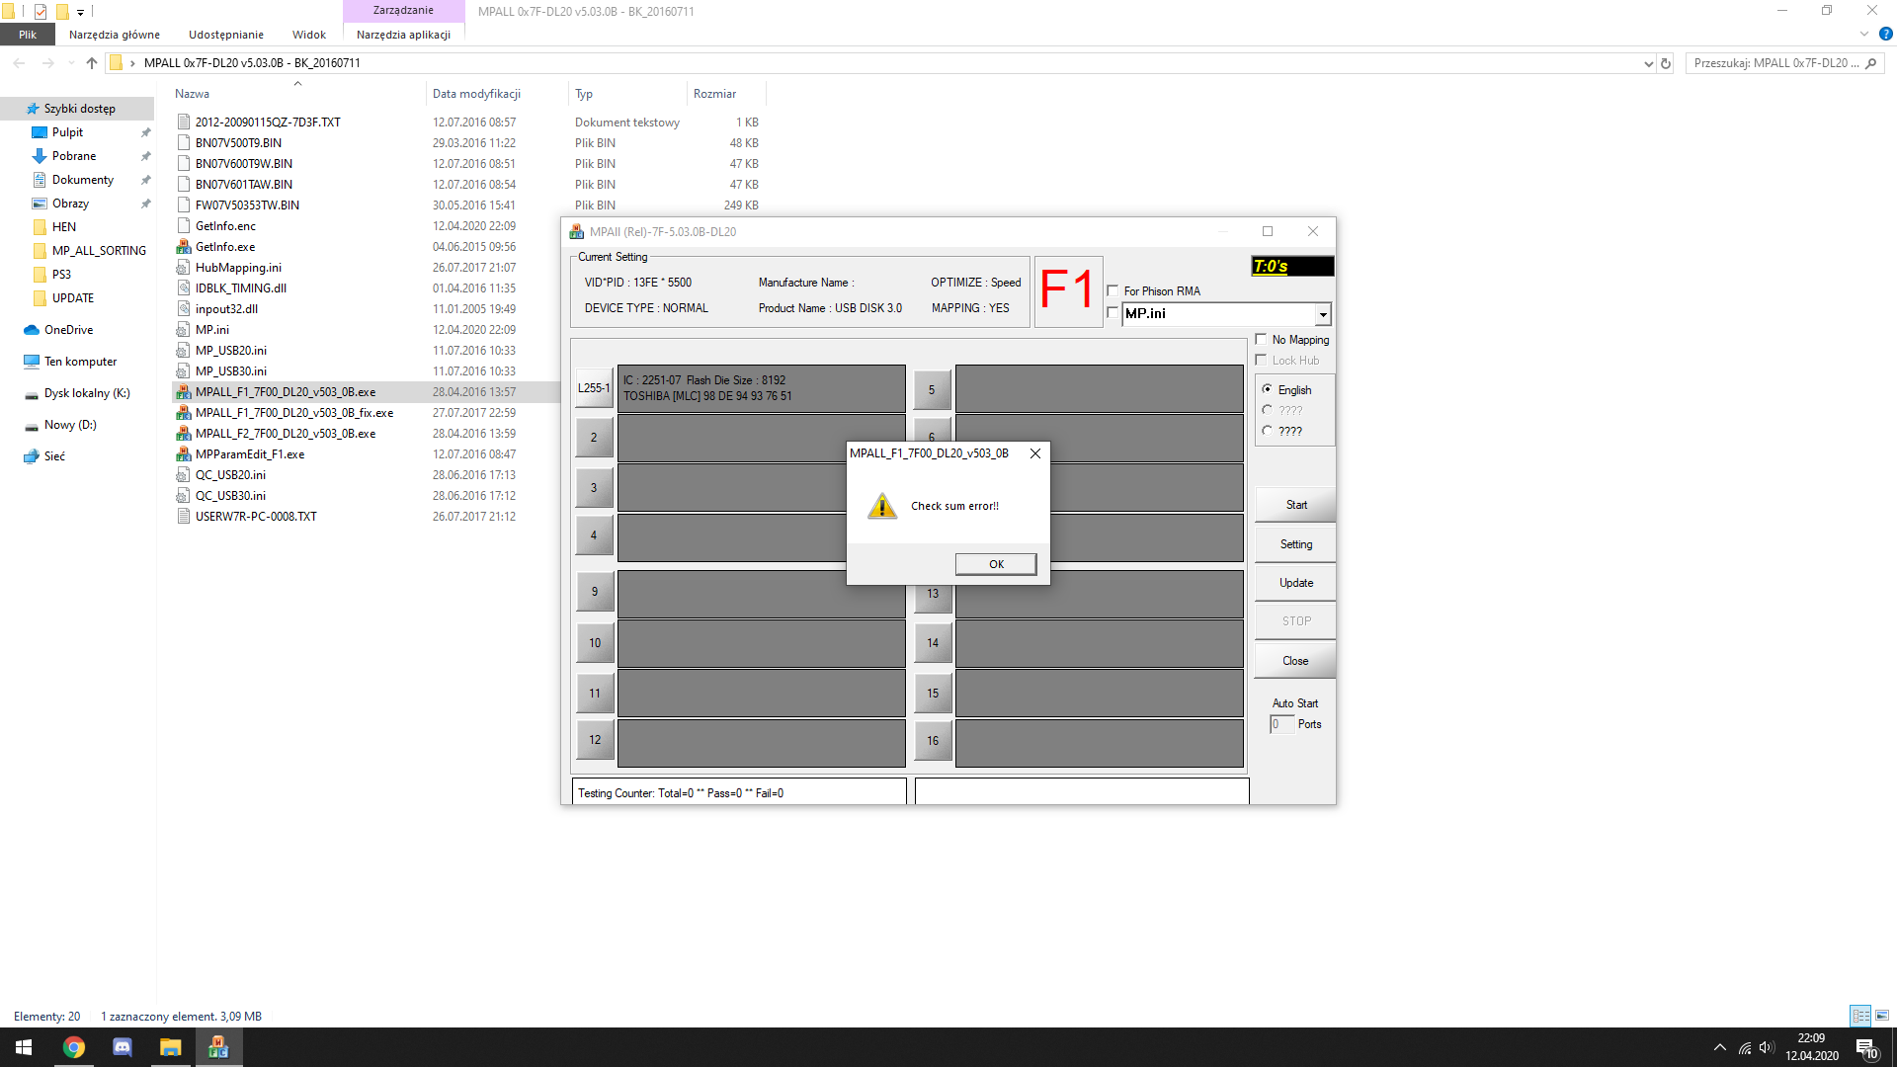Select the MP.ini file icon
Screen dimensions: 1897x1067
tap(183, 330)
